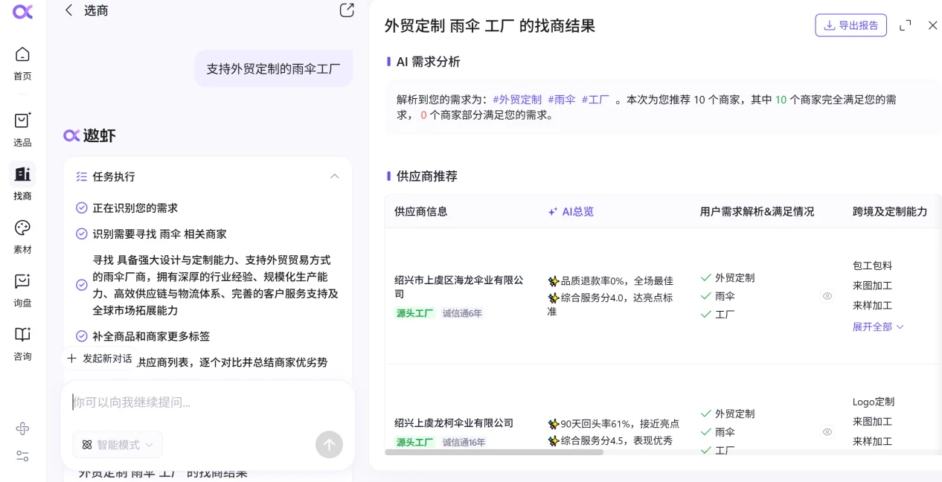Click the top-left app logo
The image size is (942, 482).
(22, 11)
